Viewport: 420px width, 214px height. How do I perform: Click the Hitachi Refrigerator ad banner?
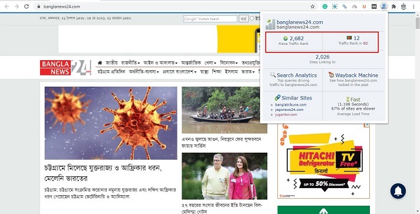pyautogui.click(x=324, y=161)
